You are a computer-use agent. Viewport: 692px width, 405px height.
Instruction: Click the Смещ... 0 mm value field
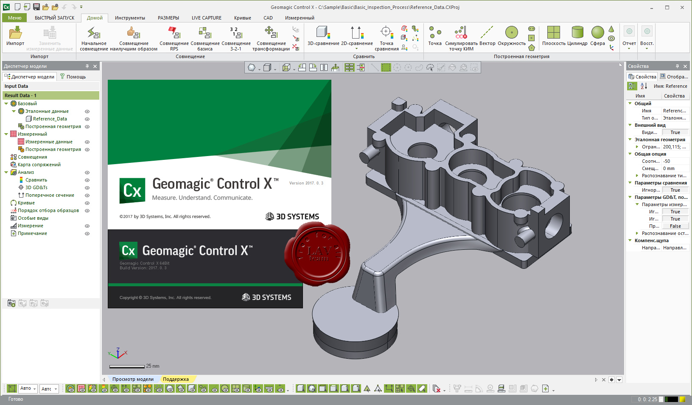pyautogui.click(x=675, y=168)
